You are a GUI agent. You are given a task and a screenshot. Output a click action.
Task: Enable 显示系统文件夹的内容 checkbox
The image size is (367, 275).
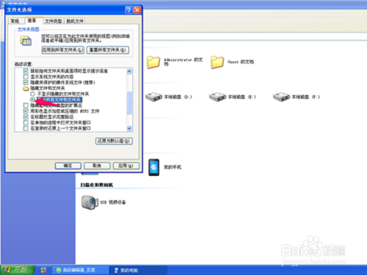26,77
